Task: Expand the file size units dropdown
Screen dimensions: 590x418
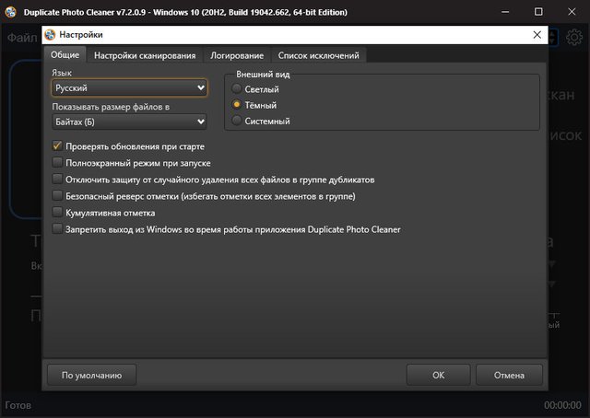Action: point(129,122)
